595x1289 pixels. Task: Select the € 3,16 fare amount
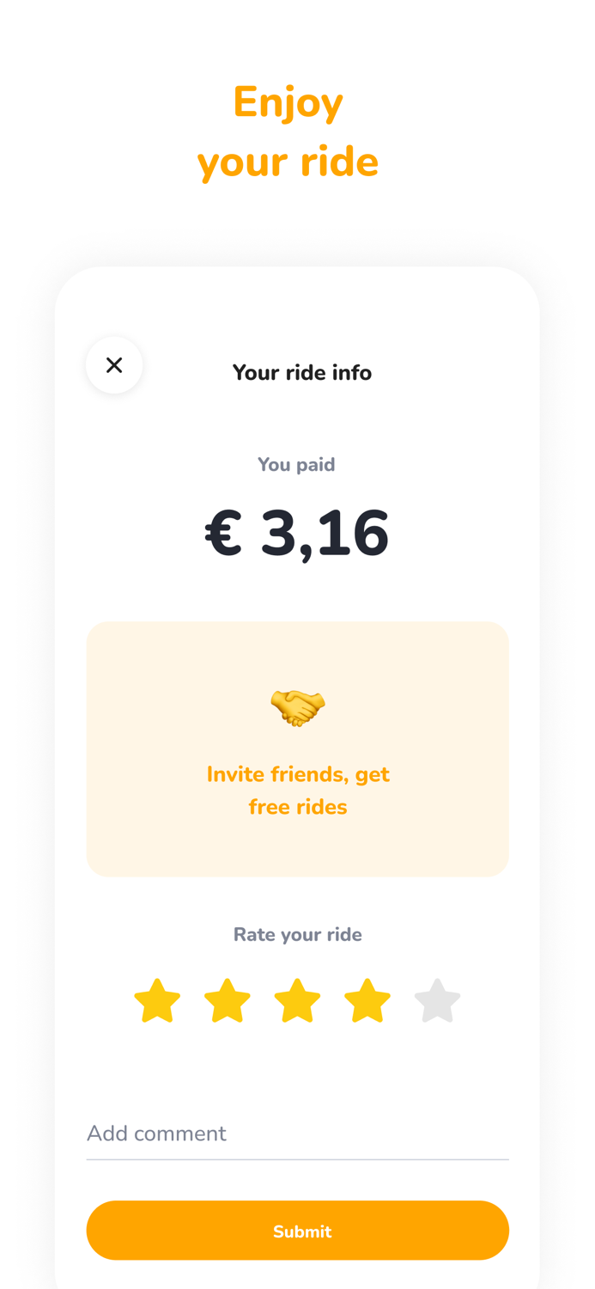point(298,533)
